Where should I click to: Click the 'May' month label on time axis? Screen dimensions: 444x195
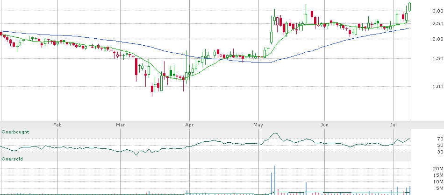[258, 125]
